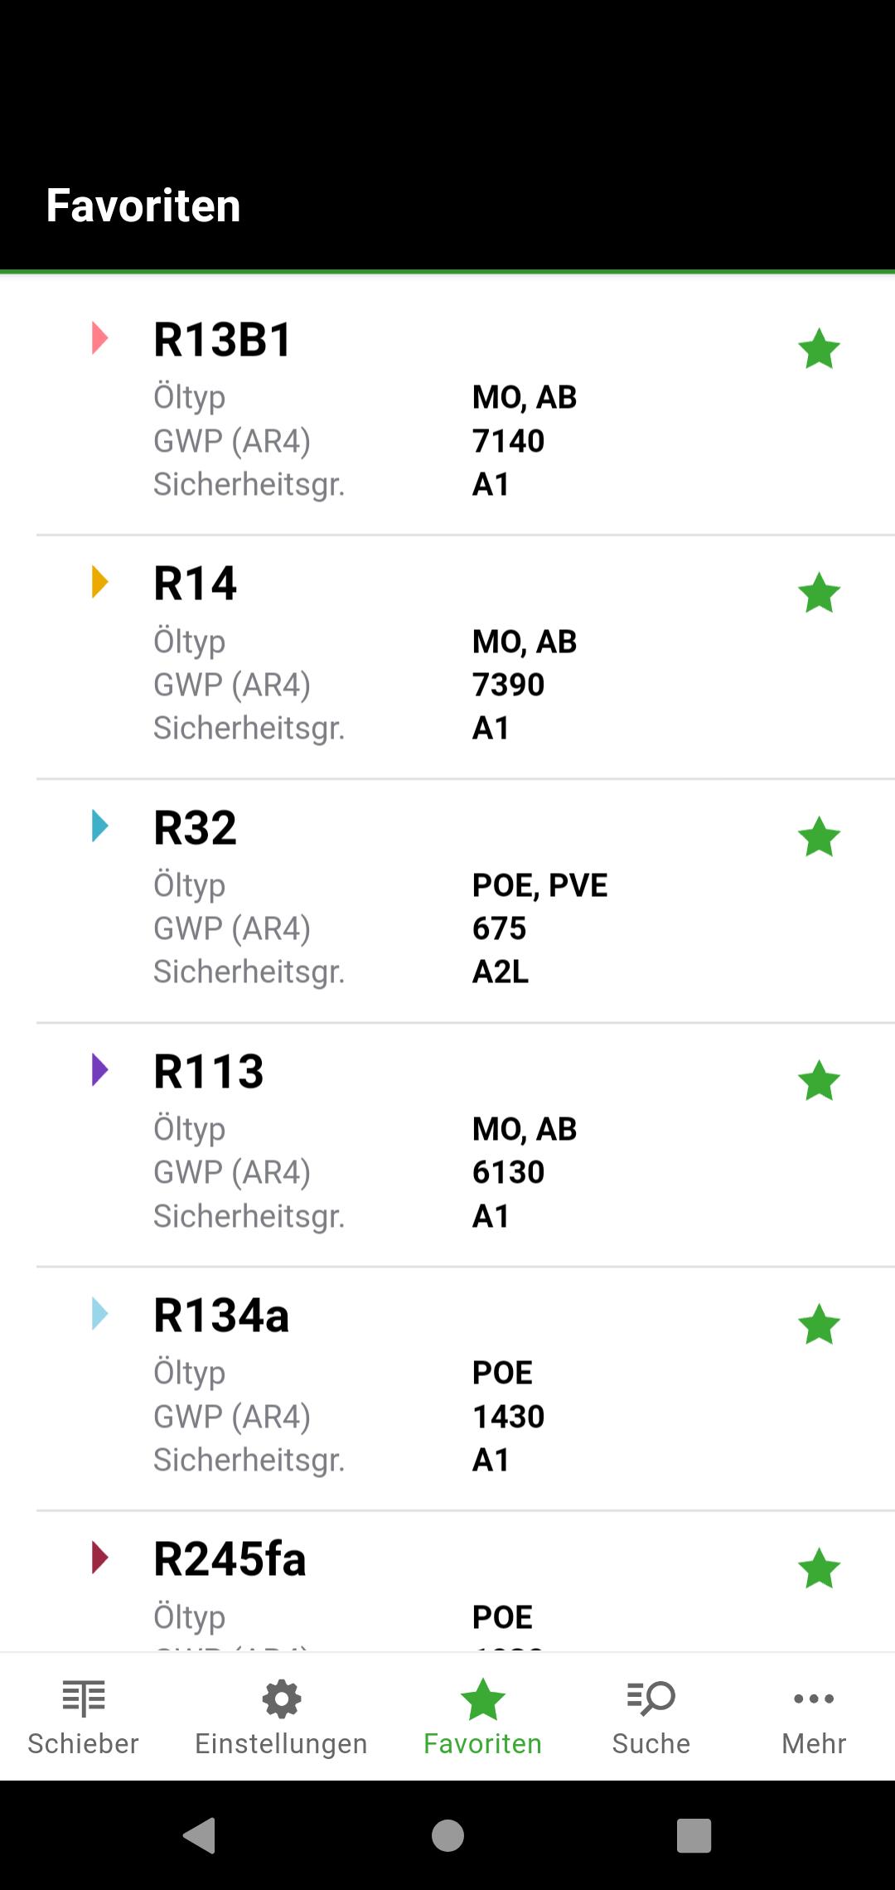Open the Mehr three-dots menu

pyautogui.click(x=814, y=1699)
